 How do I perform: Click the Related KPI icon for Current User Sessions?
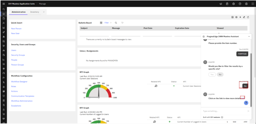click(156, 86)
